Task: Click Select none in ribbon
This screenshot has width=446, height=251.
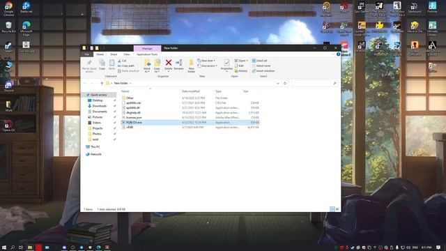Action: coord(261,66)
